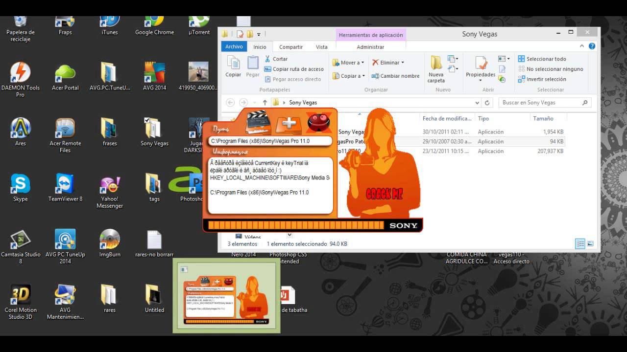Switch to the Compartir ribbon tab
Screen dimensions: 627x352
[291, 47]
